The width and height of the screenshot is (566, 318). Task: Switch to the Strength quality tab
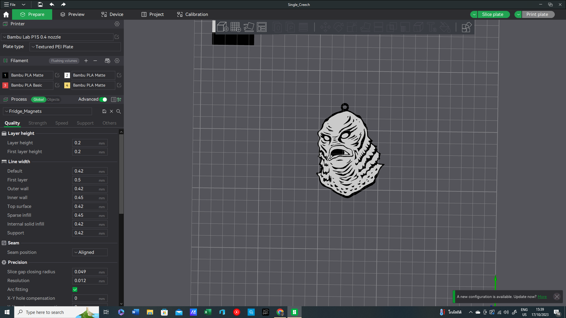click(x=37, y=123)
